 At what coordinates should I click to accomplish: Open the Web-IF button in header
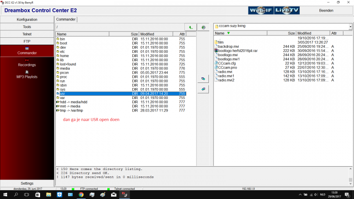pos(260,10)
